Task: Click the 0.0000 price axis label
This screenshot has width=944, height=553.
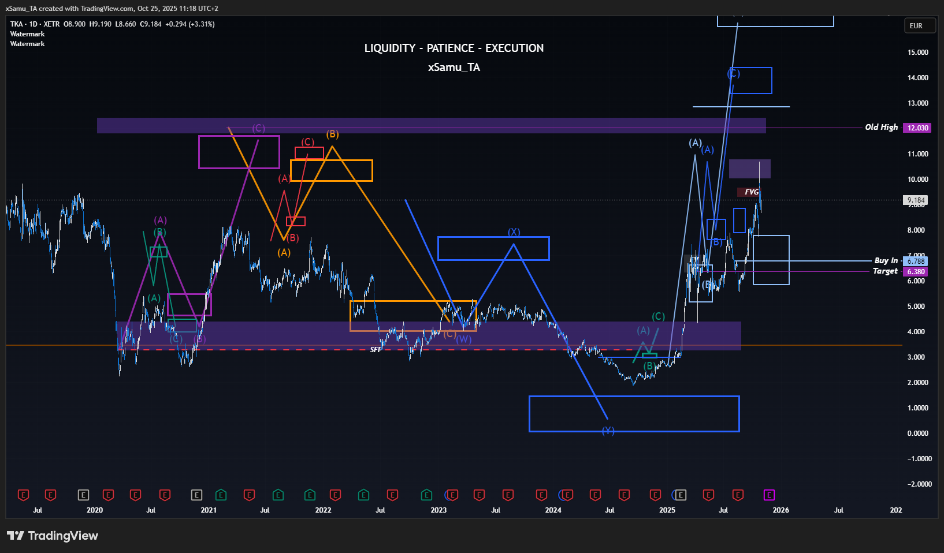Action: coord(918,434)
